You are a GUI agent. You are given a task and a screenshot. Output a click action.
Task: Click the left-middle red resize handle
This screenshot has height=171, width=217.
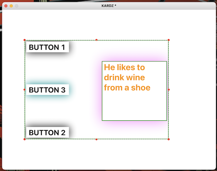click(25, 89)
